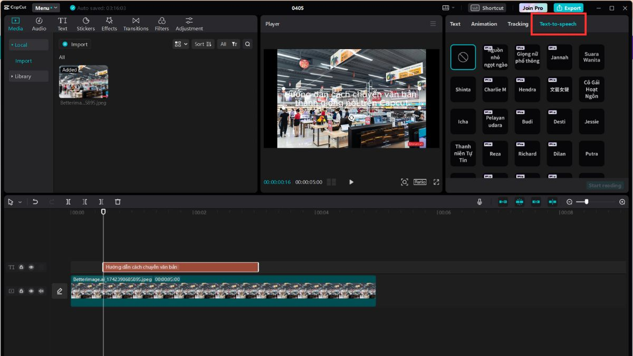Image resolution: width=633 pixels, height=356 pixels.
Task: Mute the video track audio
Action: click(x=41, y=291)
